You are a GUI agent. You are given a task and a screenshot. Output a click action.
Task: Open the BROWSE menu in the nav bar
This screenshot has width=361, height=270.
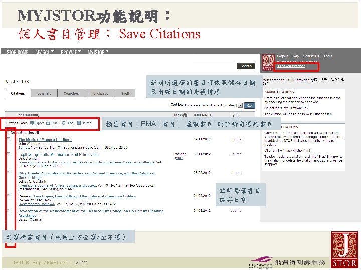click(x=71, y=52)
